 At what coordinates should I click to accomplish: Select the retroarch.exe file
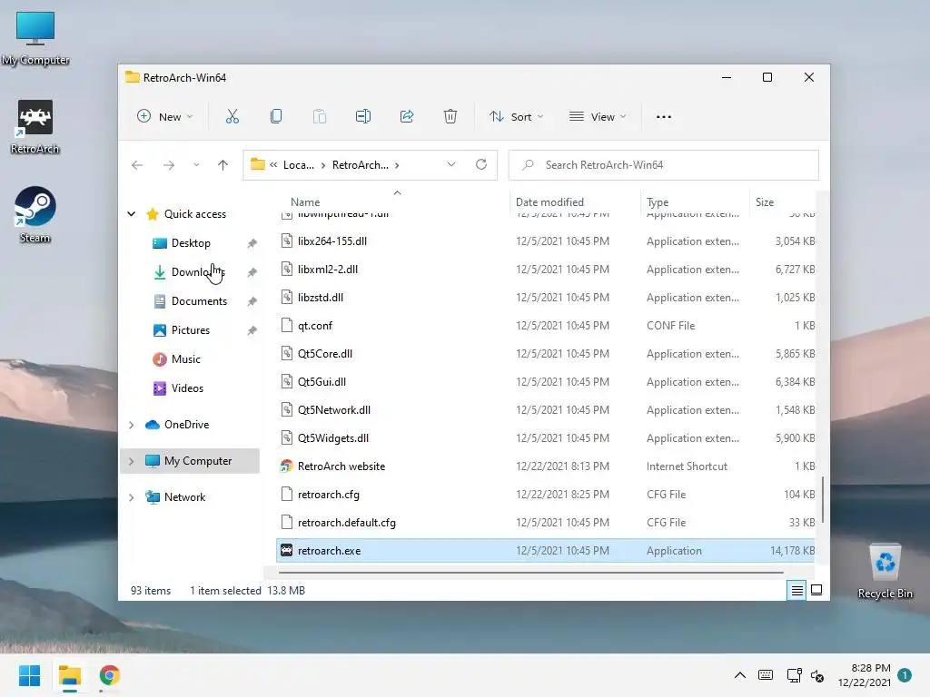point(546,551)
